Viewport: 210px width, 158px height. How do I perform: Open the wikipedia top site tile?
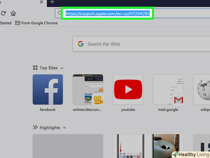202,89
